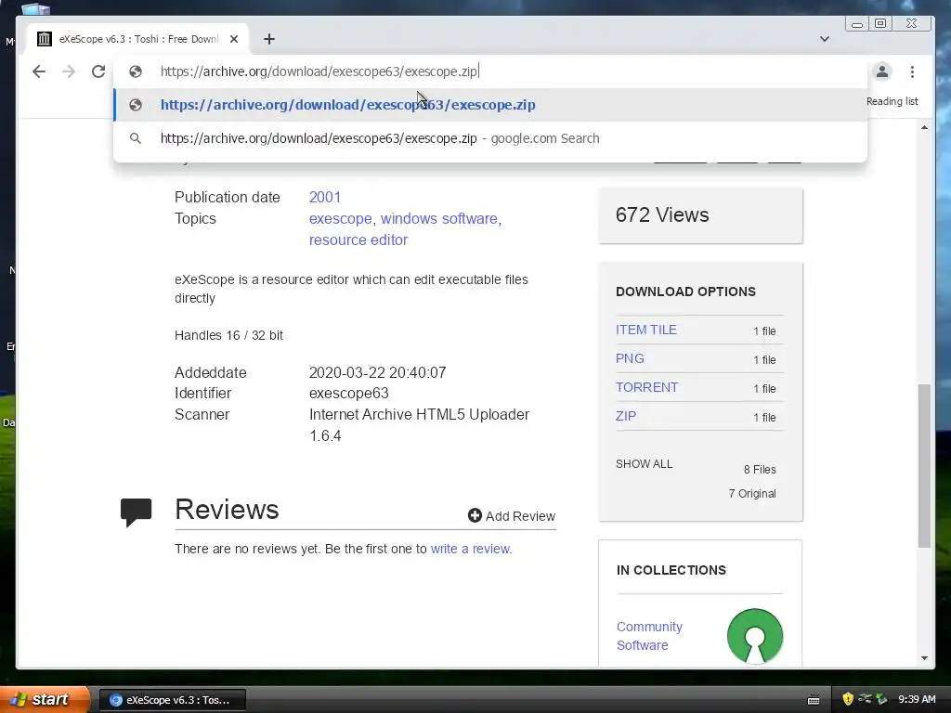Click the keyboard icon in taskbar
The width and height of the screenshot is (951, 713).
pyautogui.click(x=814, y=700)
